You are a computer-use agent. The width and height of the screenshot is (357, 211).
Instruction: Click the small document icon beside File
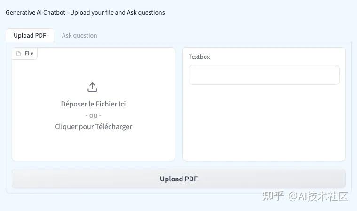(19, 54)
